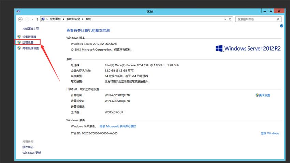This screenshot has width=290, height=163.
Task: Open 操作中心 under 另请参阅
Action: pos(28,147)
